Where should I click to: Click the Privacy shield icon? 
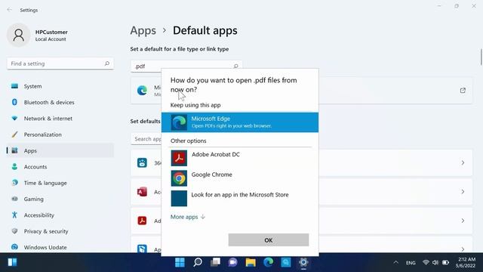point(14,231)
